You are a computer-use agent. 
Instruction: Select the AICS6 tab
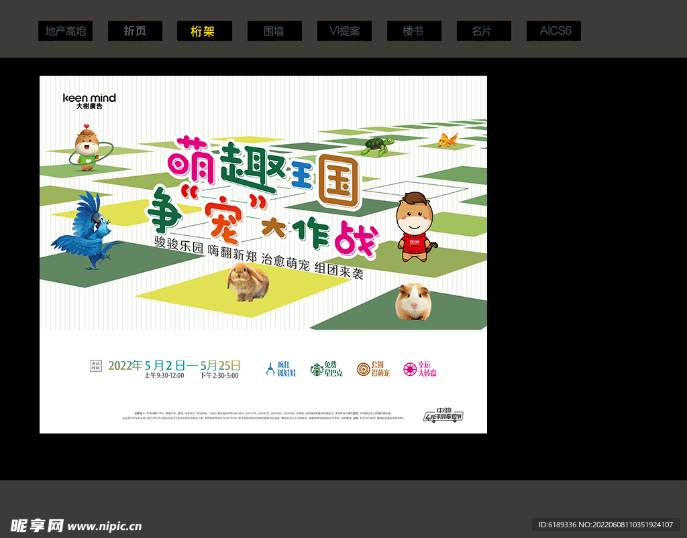pos(553,31)
